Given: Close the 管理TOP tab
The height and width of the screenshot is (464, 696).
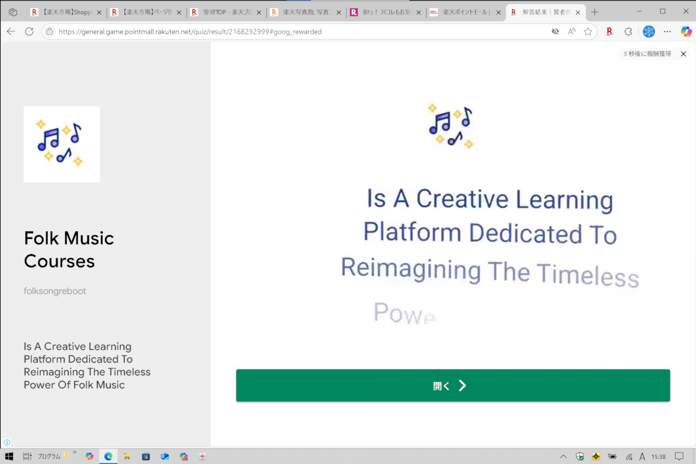Looking at the screenshot, I should (259, 12).
